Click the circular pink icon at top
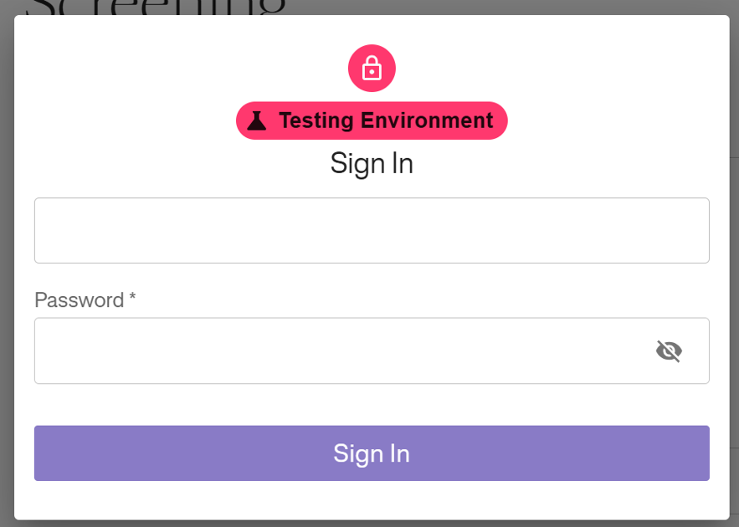Image resolution: width=739 pixels, height=527 pixels. [x=372, y=68]
